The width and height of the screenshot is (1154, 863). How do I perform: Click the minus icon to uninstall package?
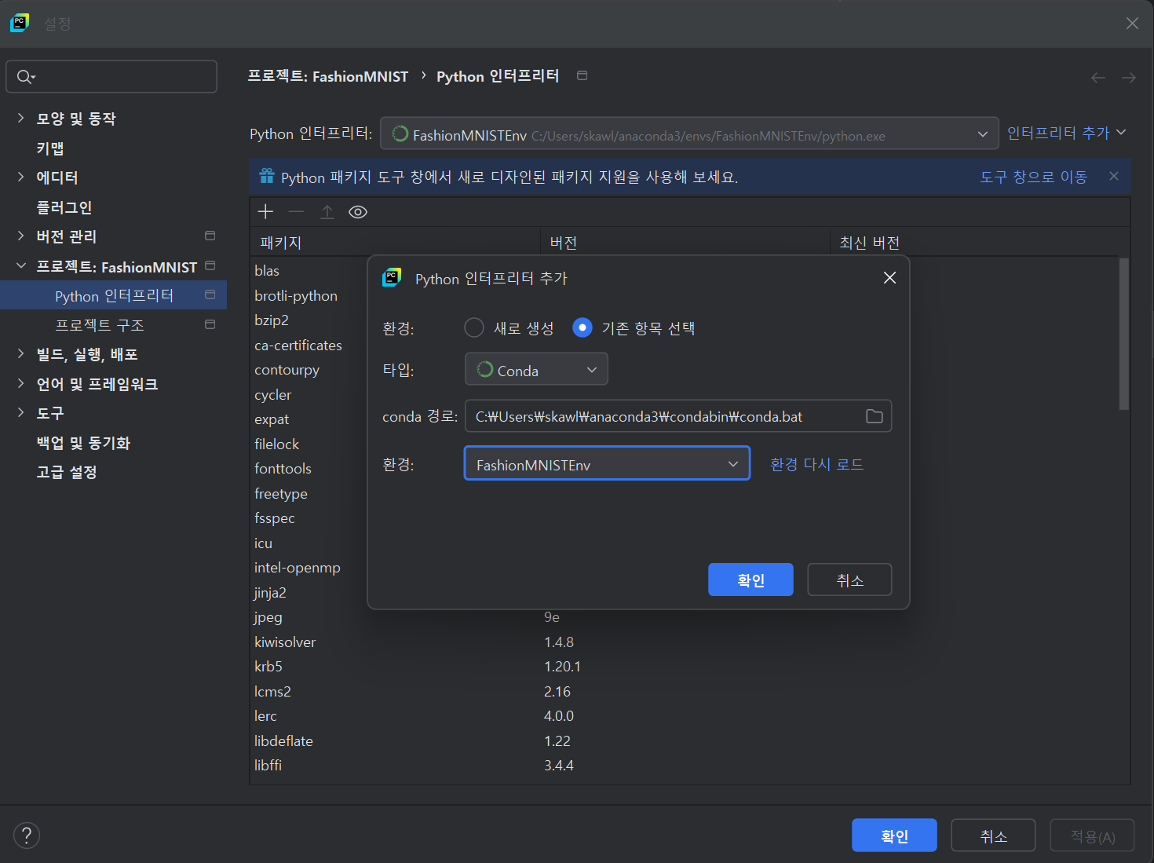[x=296, y=212]
